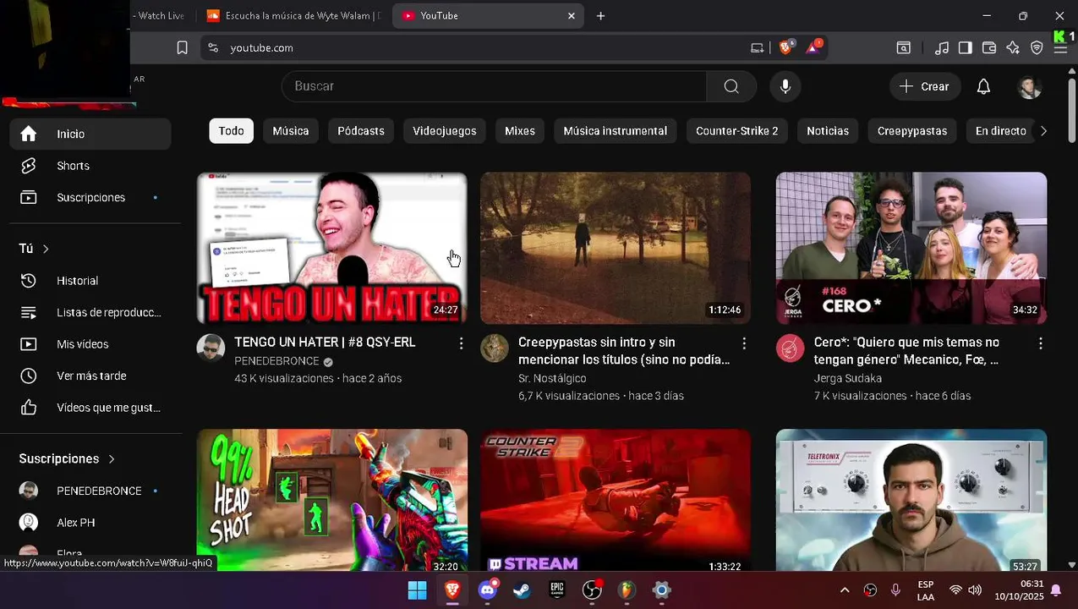This screenshot has width=1078, height=609.
Task: Open Steam from the taskbar
Action: [x=522, y=590]
